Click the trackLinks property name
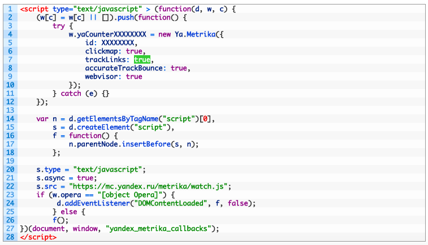Image resolution: width=428 pixels, height=245 pixels. click(105, 60)
